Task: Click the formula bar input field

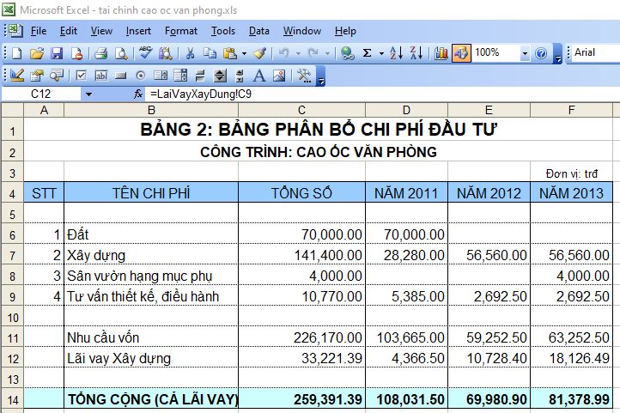Action: pyautogui.click(x=378, y=93)
